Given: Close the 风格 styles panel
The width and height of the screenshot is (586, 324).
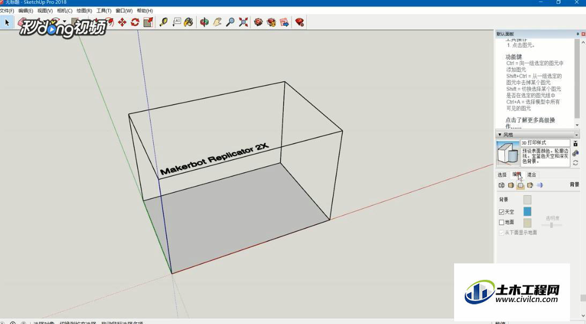Looking at the screenshot, I should click(x=576, y=135).
